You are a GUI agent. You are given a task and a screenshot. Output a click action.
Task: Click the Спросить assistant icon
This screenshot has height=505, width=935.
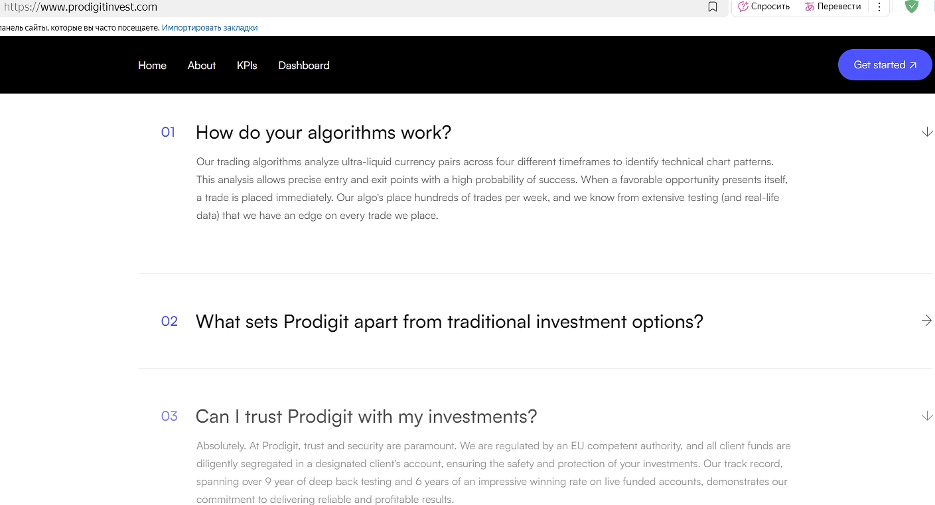(x=743, y=7)
